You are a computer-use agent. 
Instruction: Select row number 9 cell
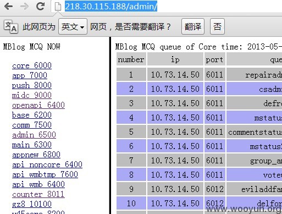pyautogui.click(x=131, y=189)
